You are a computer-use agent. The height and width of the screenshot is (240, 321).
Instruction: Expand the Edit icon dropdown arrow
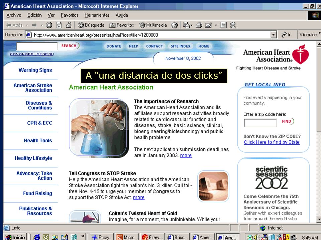216,25
